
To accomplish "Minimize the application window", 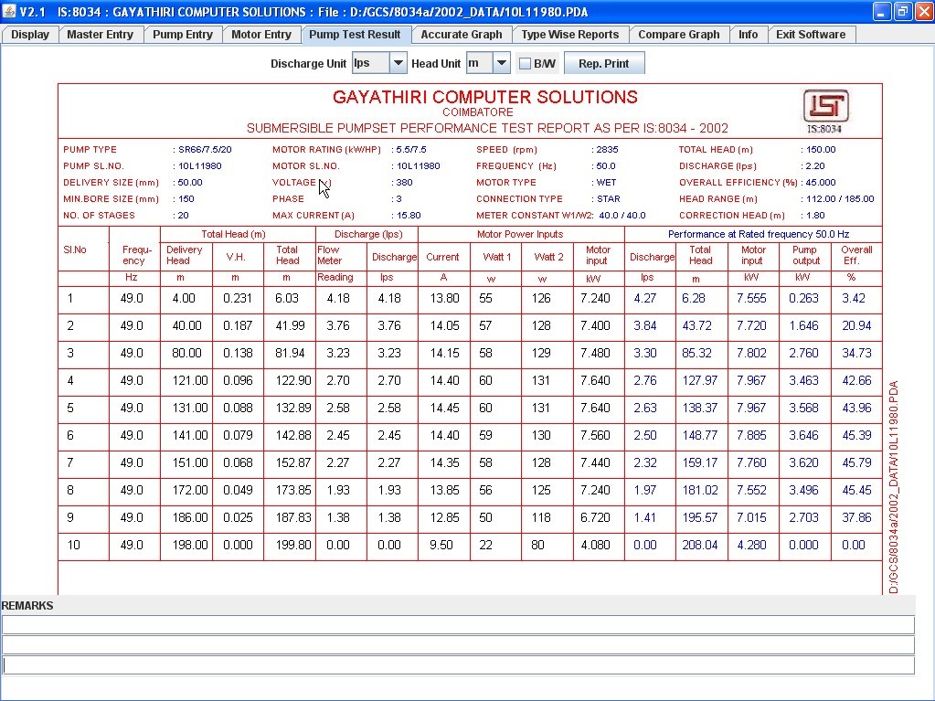I will 882,11.
